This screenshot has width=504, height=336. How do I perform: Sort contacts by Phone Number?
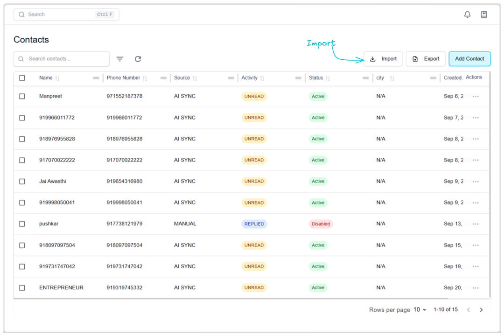point(145,78)
